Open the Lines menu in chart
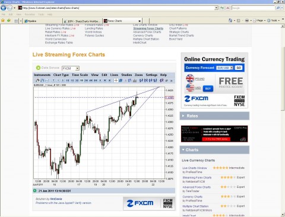 [114, 75]
